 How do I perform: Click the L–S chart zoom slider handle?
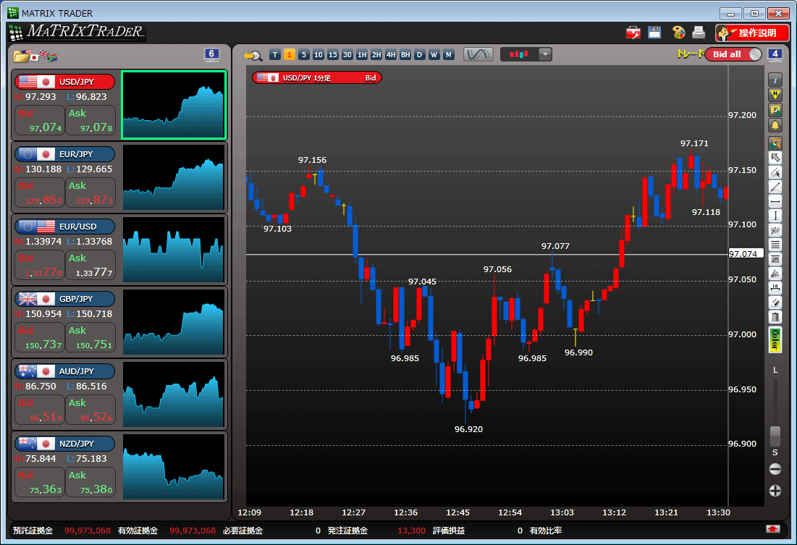point(775,436)
